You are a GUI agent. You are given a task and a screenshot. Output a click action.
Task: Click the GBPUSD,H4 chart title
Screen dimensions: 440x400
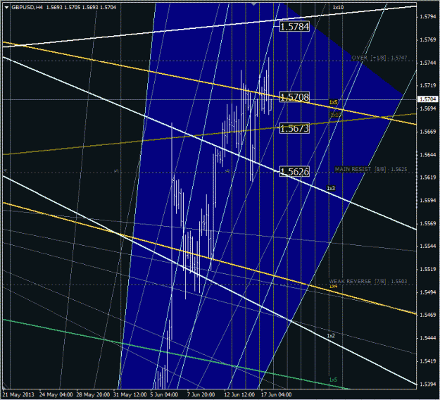pos(27,7)
